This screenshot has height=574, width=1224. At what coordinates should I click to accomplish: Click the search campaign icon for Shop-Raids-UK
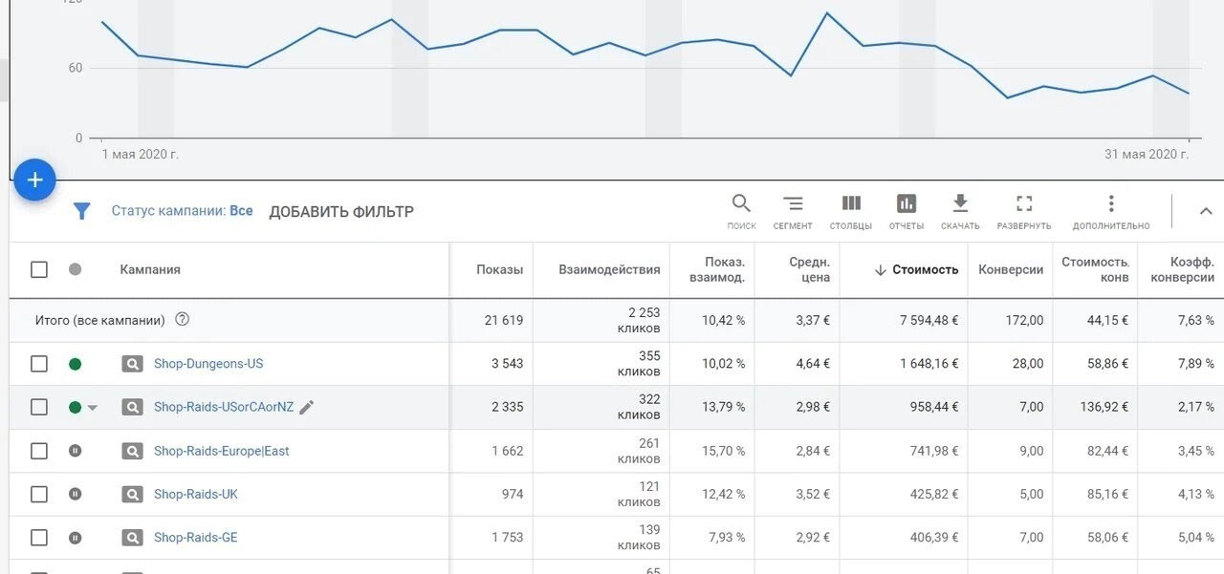pyautogui.click(x=132, y=494)
